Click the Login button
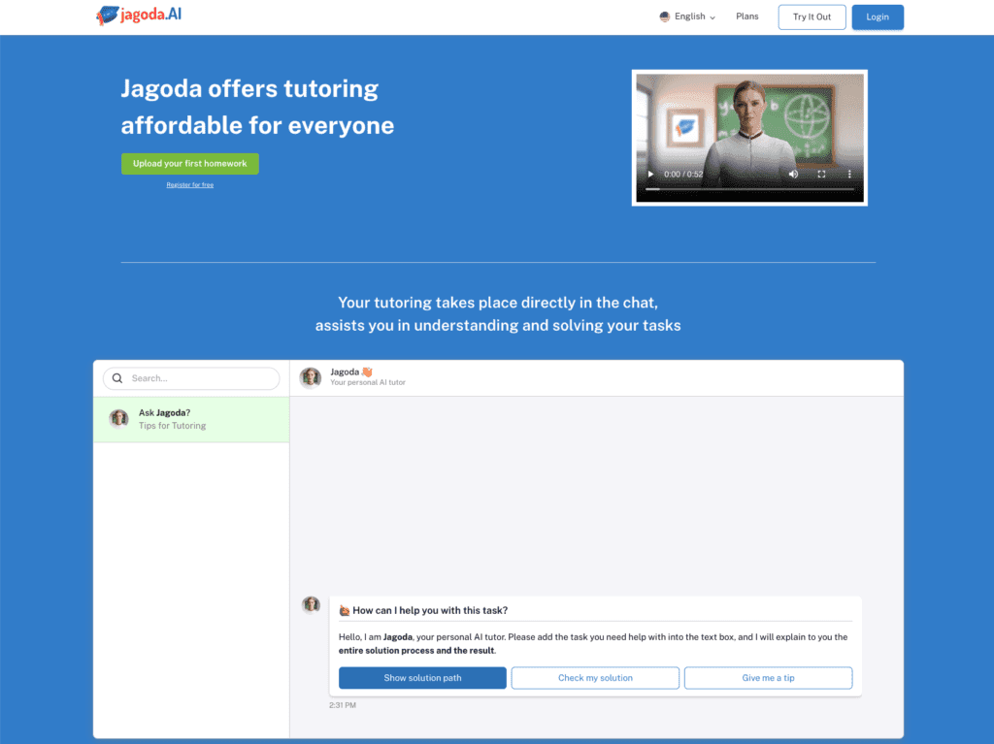 pos(878,17)
